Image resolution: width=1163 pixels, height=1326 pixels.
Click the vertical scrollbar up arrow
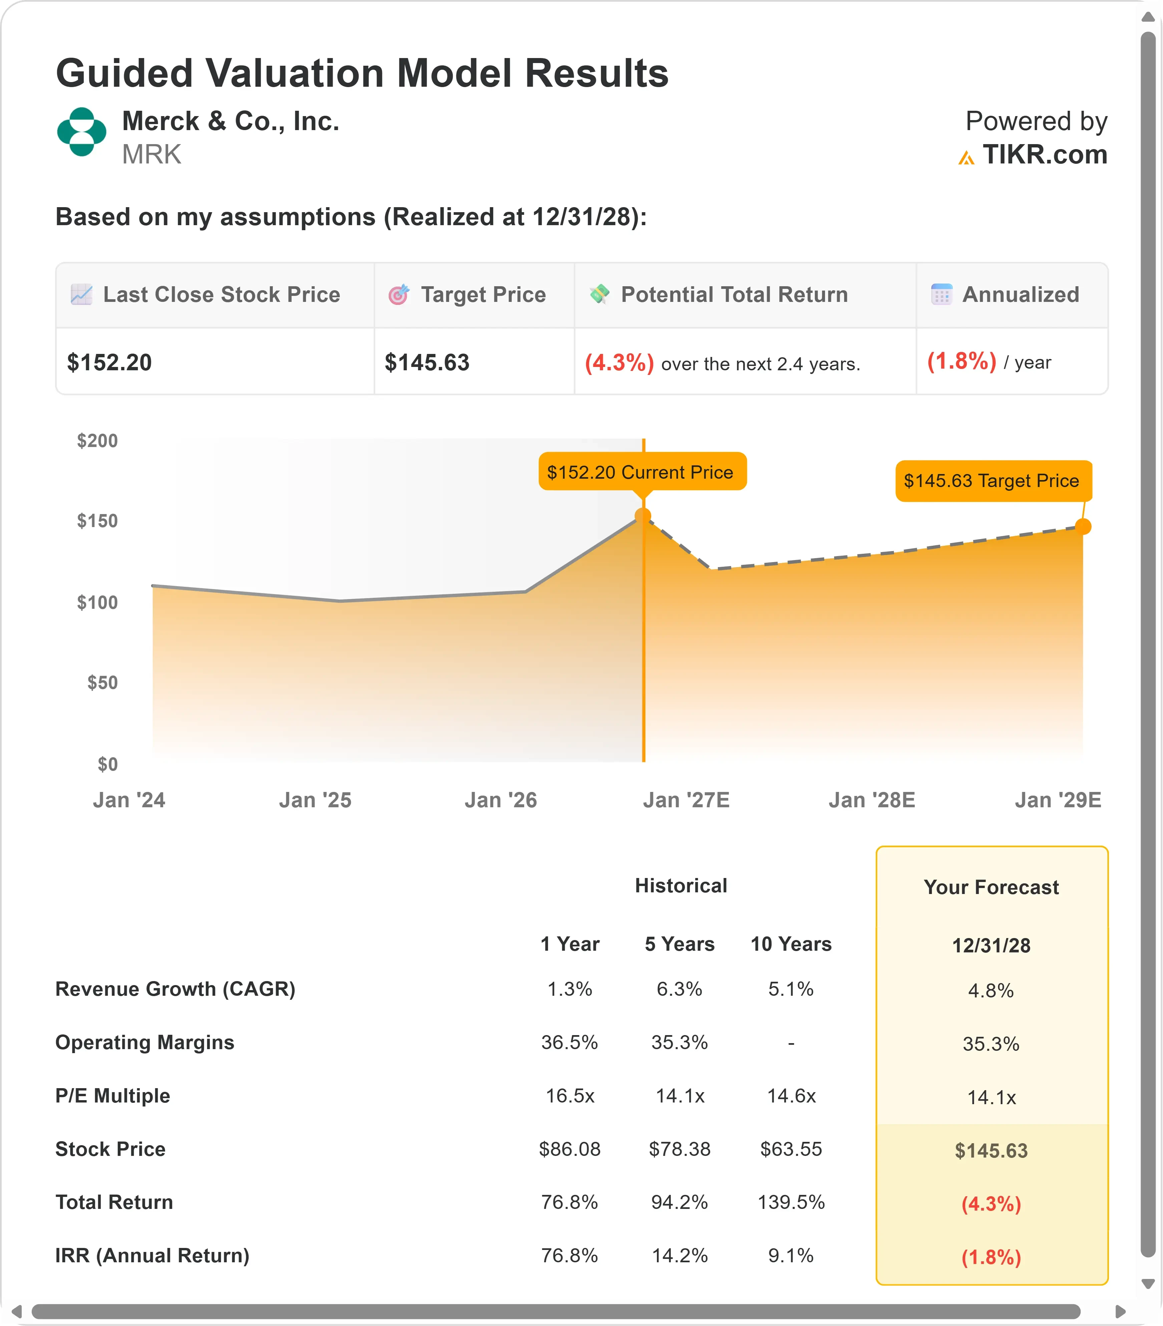[x=1147, y=17]
